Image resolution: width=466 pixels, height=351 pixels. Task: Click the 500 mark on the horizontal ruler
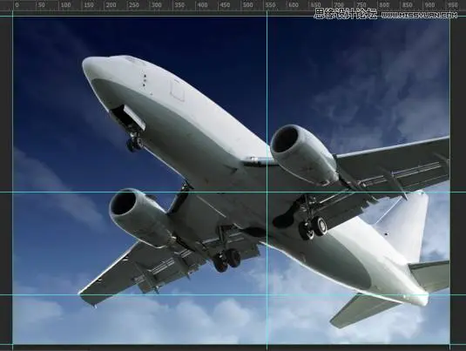pos(248,5)
